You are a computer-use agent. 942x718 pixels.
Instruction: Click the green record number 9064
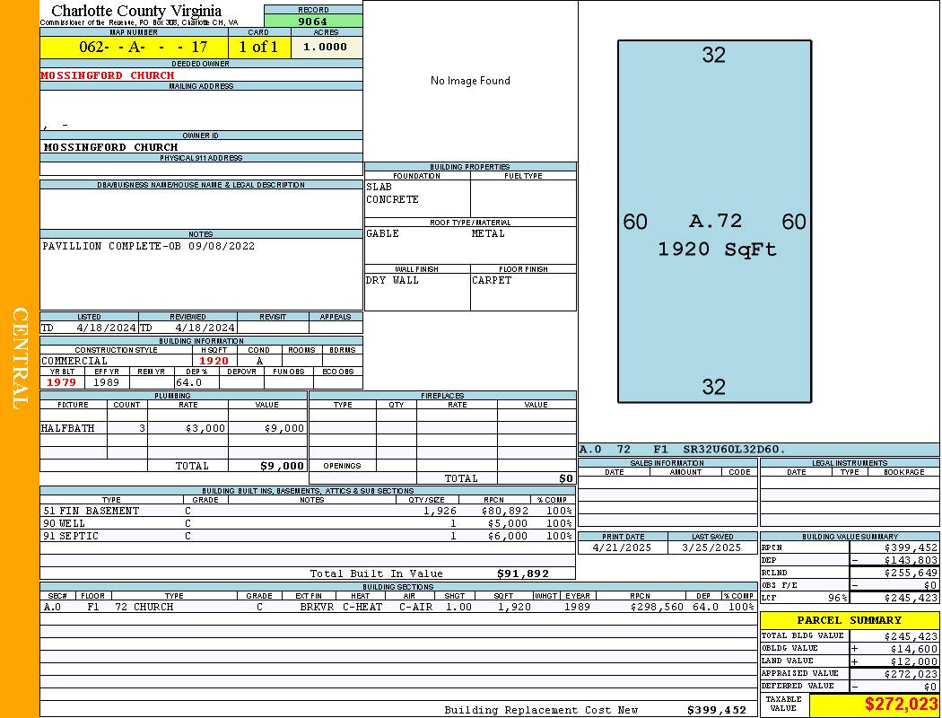[313, 22]
